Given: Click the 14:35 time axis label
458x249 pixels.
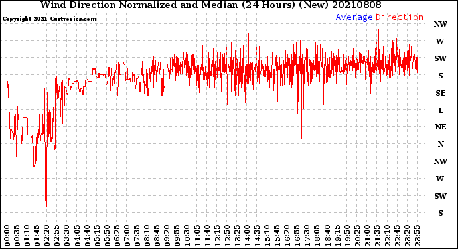Looking at the screenshot, I should coord(257,236).
